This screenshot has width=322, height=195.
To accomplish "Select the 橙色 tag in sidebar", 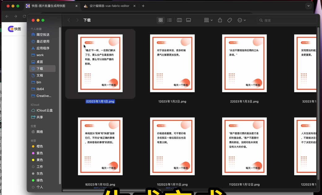I will coord(40,147).
